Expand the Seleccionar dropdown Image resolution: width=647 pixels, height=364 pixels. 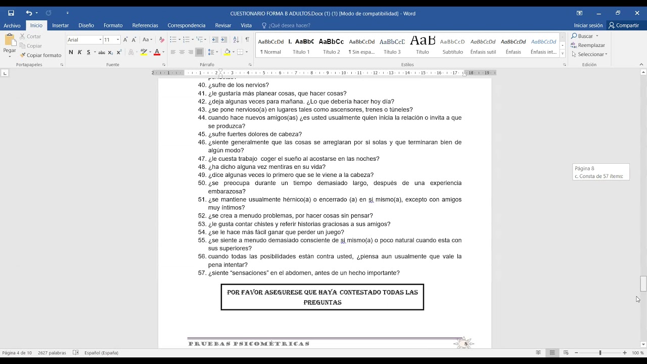589,54
